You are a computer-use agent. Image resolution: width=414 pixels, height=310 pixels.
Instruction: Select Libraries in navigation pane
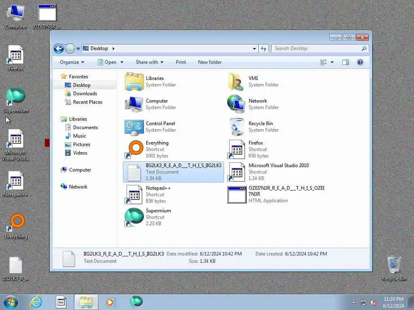point(78,119)
